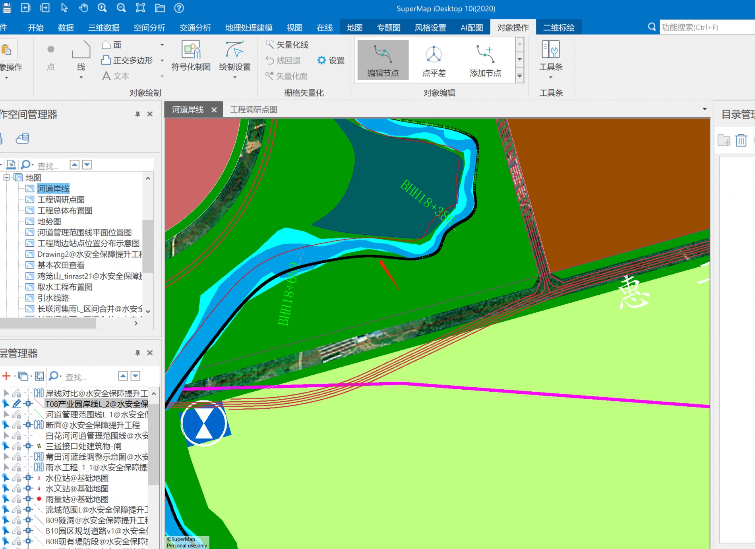755x549 pixels.
Task: Toggle editable pencil for T08产业园岸线L_2 layer
Action: tap(17, 404)
